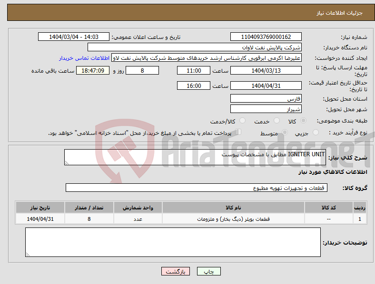Select the متوسط purchase type radio
The height and width of the screenshot is (284, 375).
pos(285,133)
